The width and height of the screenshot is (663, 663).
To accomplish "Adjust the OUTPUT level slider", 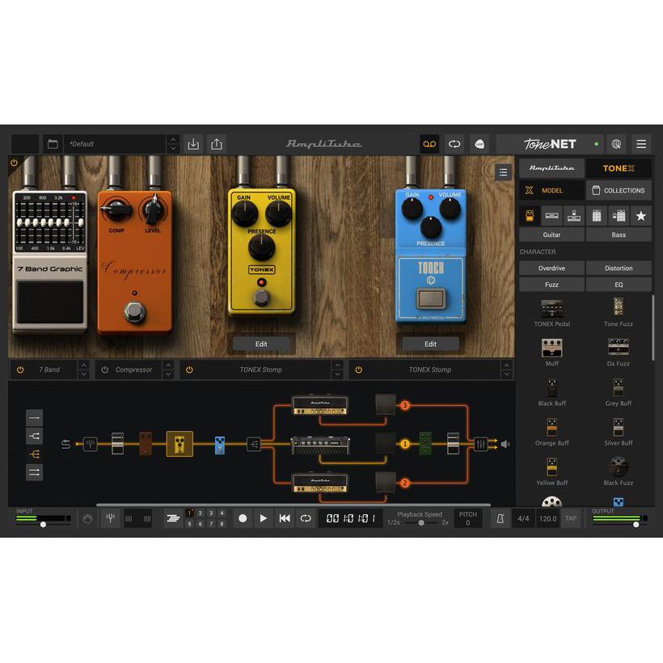I will [636, 524].
